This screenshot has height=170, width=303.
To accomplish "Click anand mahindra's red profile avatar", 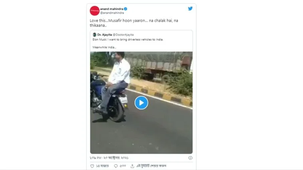I will pyautogui.click(x=94, y=11).
